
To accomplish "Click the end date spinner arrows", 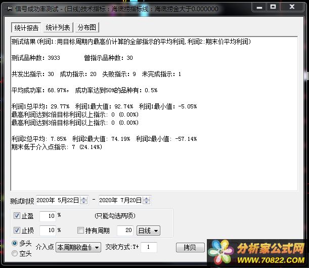I will click(x=147, y=200).
